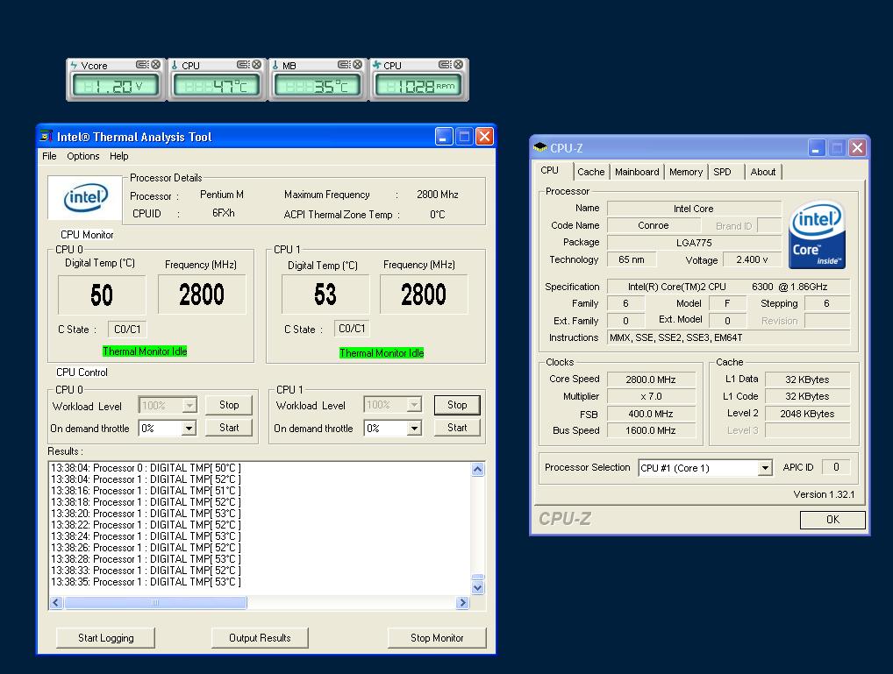Click OK in the CPU-Z window
The width and height of the screenshot is (893, 674).
(832, 520)
